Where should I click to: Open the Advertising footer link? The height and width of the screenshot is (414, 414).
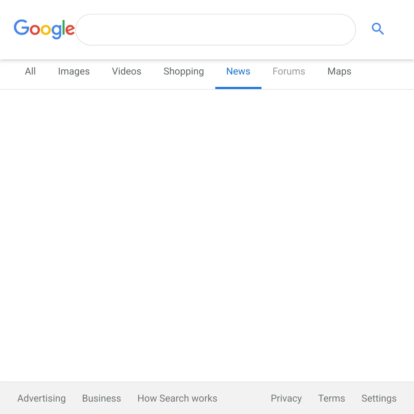[41, 398]
